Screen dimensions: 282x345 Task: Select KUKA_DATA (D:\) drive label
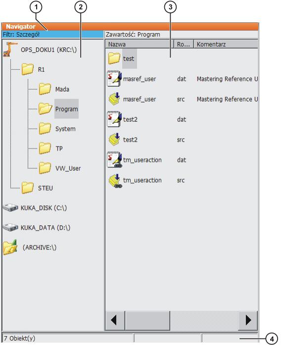(x=46, y=228)
